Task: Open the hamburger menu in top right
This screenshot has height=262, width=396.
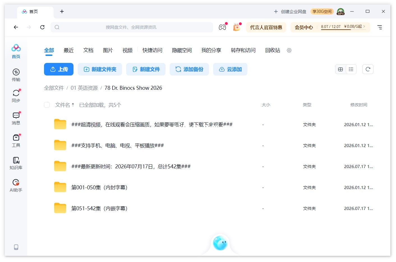Action: coord(380,27)
